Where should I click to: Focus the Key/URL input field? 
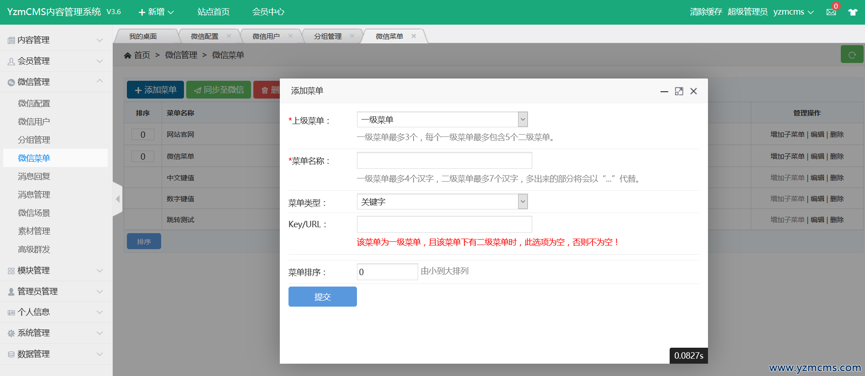click(444, 225)
